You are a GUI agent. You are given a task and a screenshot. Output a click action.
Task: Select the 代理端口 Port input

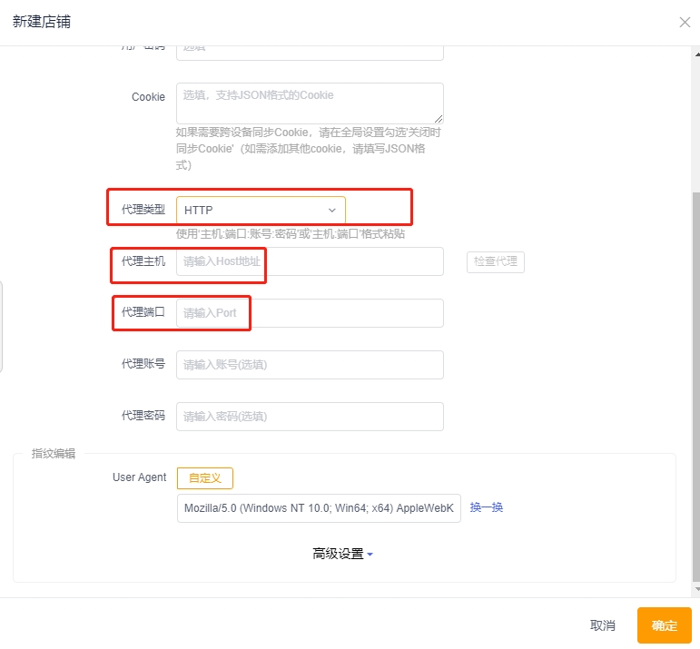tap(309, 313)
